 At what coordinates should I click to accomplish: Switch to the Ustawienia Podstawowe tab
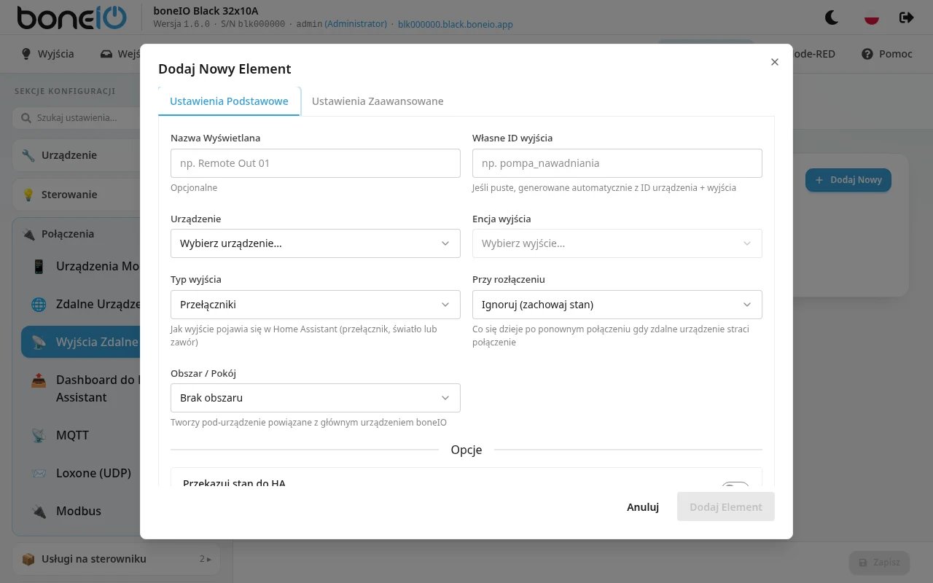coord(229,101)
